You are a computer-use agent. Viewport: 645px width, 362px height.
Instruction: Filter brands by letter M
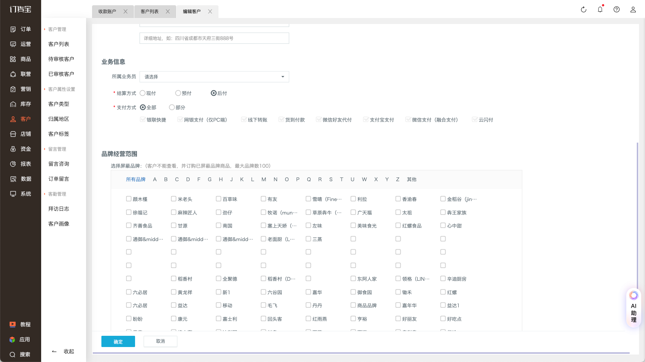264,180
